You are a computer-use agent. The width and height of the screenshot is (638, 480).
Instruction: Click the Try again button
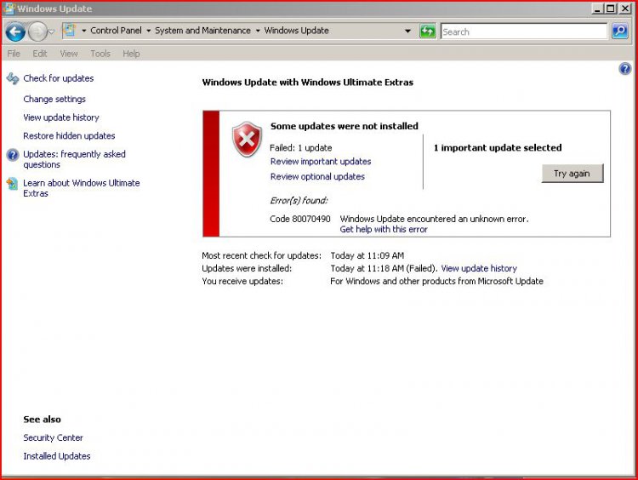[x=572, y=174]
